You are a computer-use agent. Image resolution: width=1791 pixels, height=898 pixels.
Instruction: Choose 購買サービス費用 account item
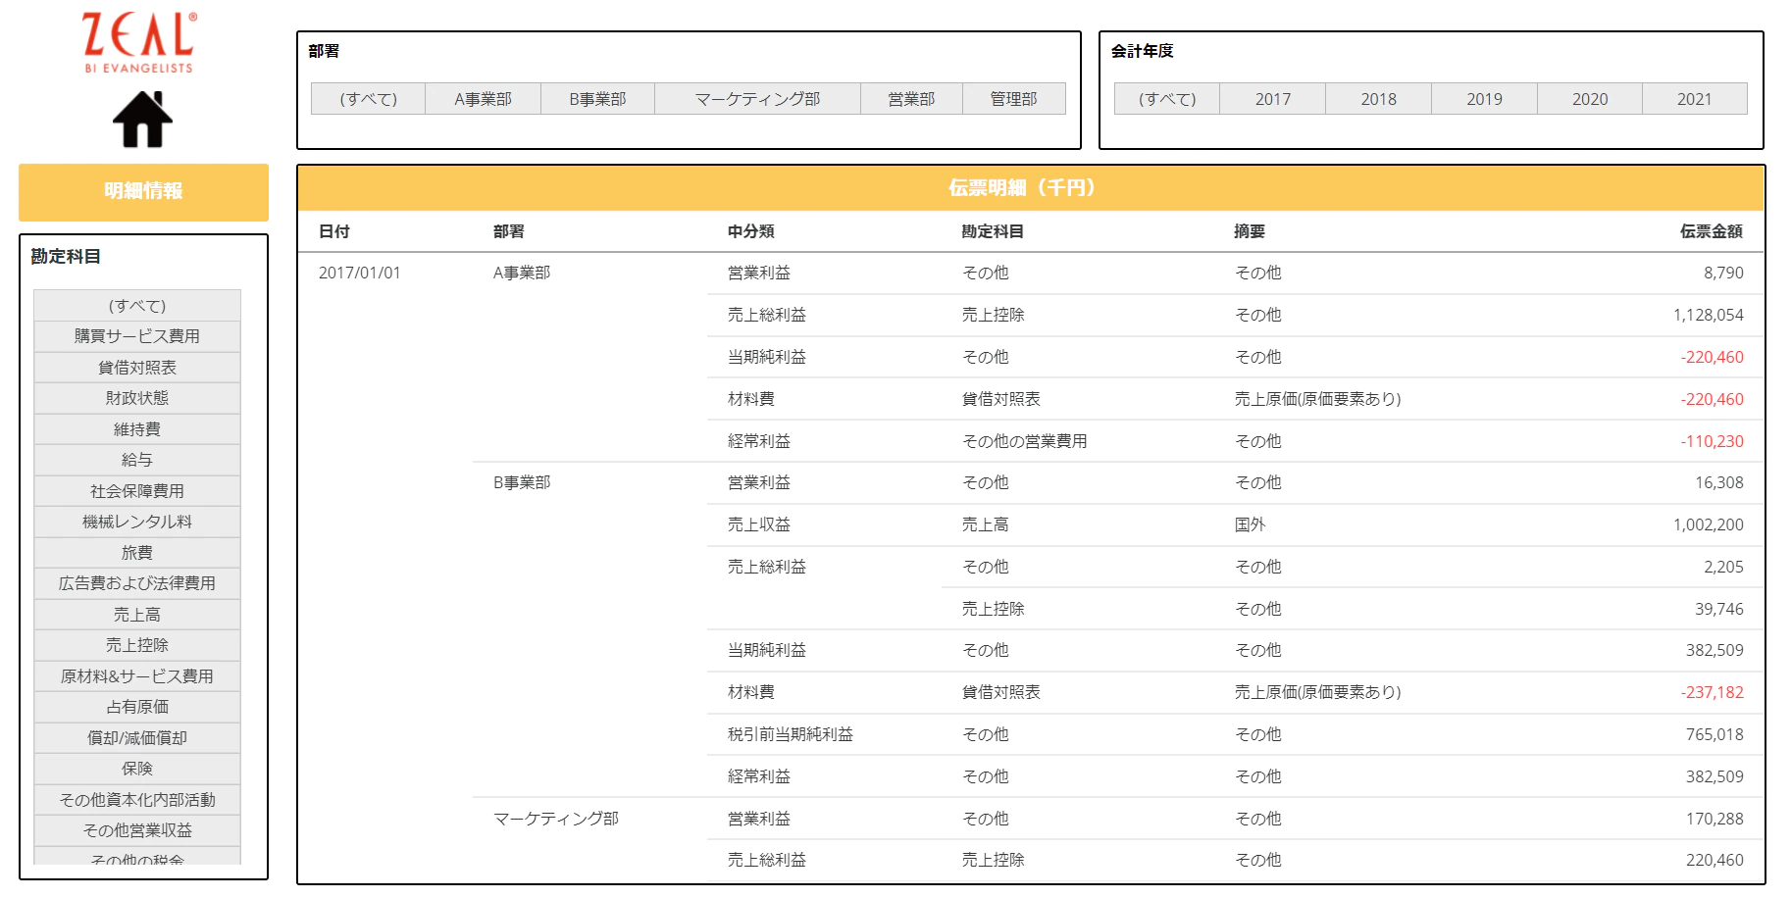coord(137,336)
